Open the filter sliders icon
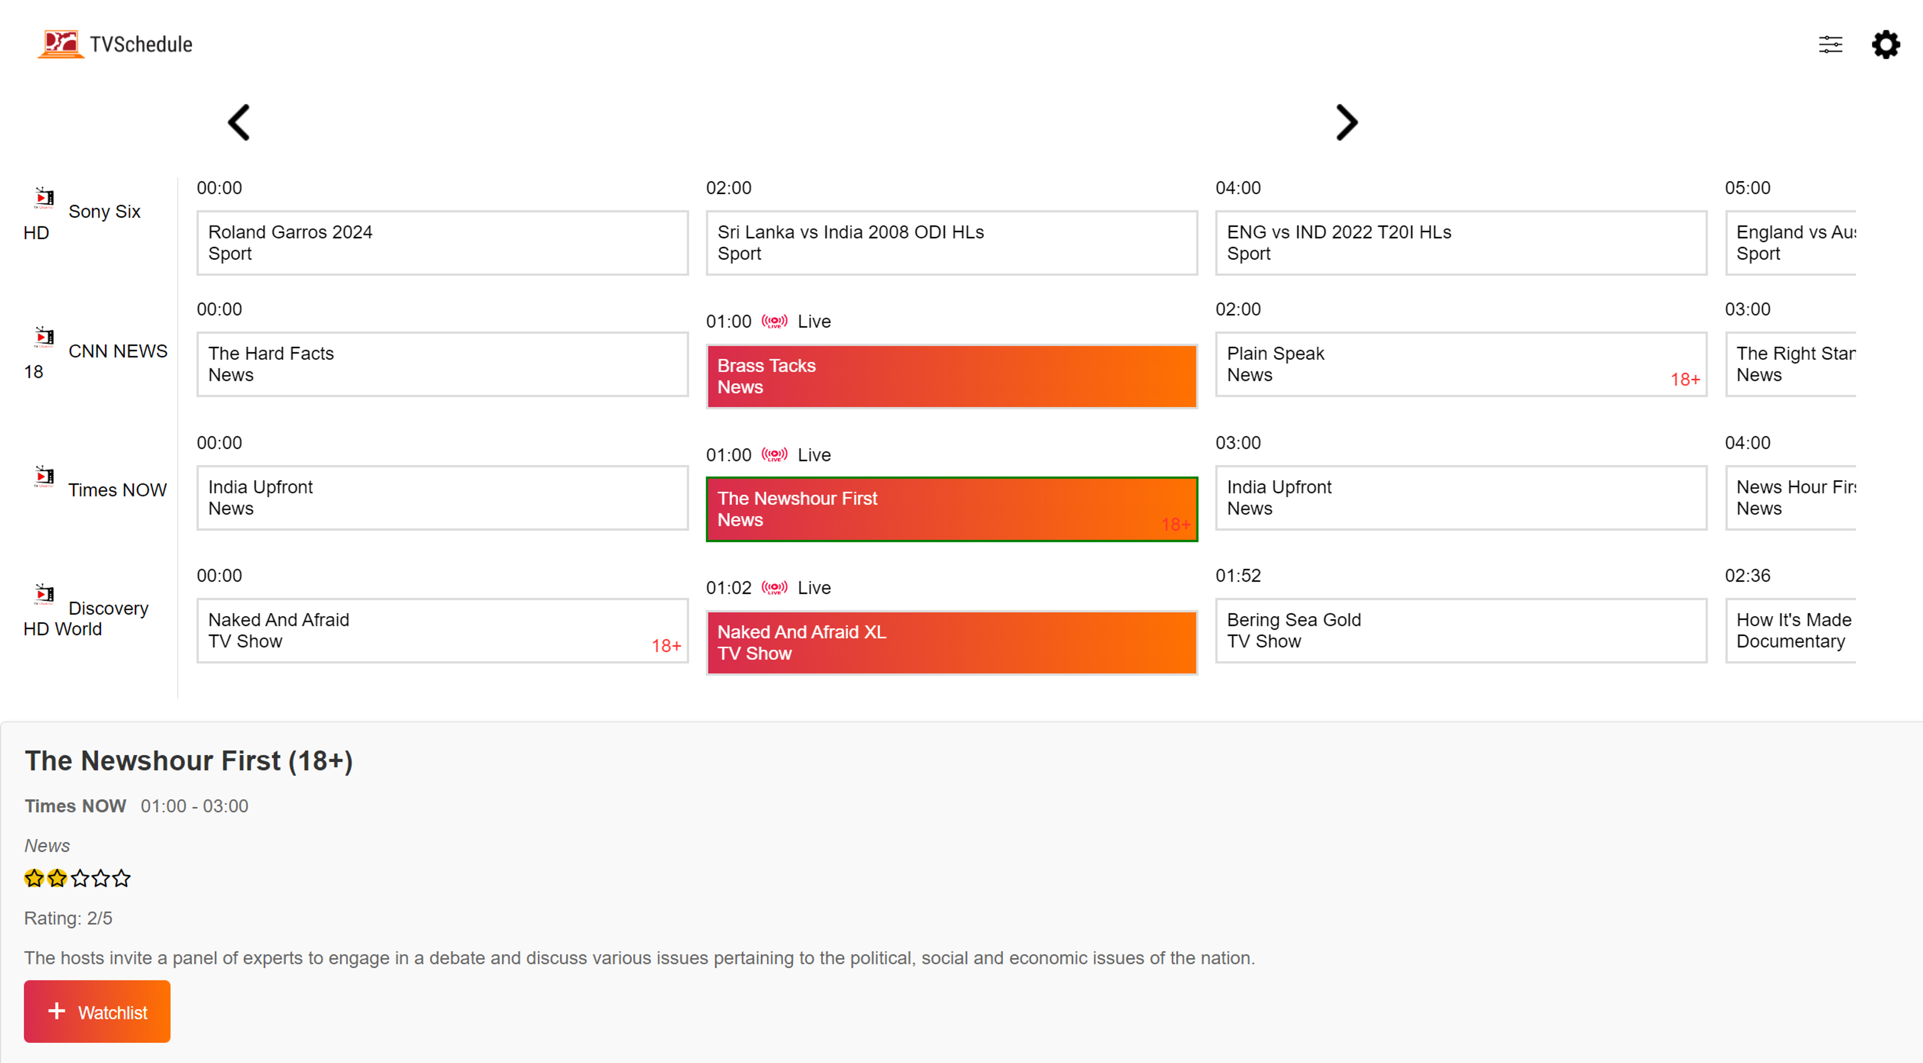The width and height of the screenshot is (1923, 1063). (1830, 45)
